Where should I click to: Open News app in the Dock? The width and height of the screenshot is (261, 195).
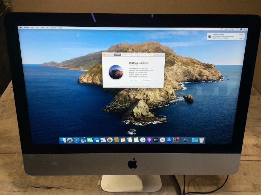(x=162, y=140)
